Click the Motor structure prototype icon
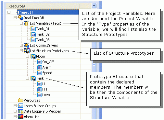164x120 pixels. coord(33,56)
